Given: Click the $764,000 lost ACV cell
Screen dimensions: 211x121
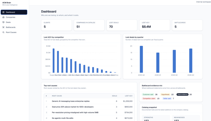Looking at the screenshot, I should pos(129,112).
